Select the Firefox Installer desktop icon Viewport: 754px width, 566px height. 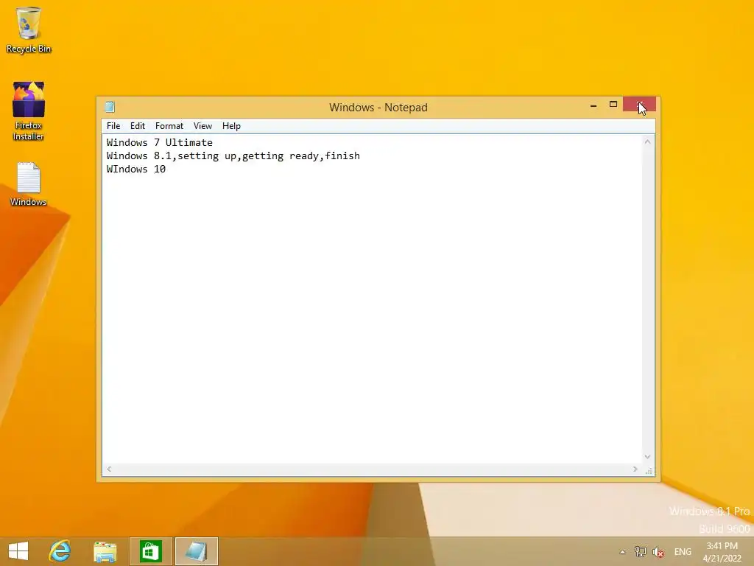coord(29,112)
